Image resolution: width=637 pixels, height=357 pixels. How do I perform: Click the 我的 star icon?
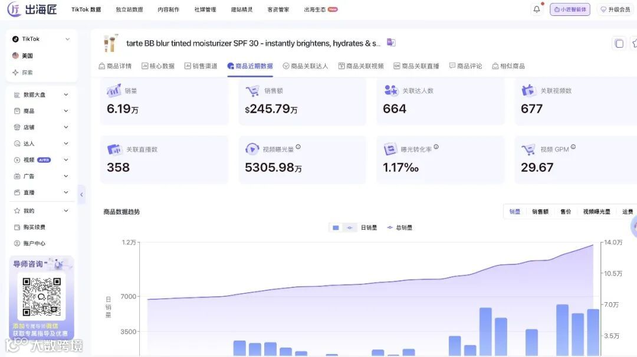[x=17, y=211]
